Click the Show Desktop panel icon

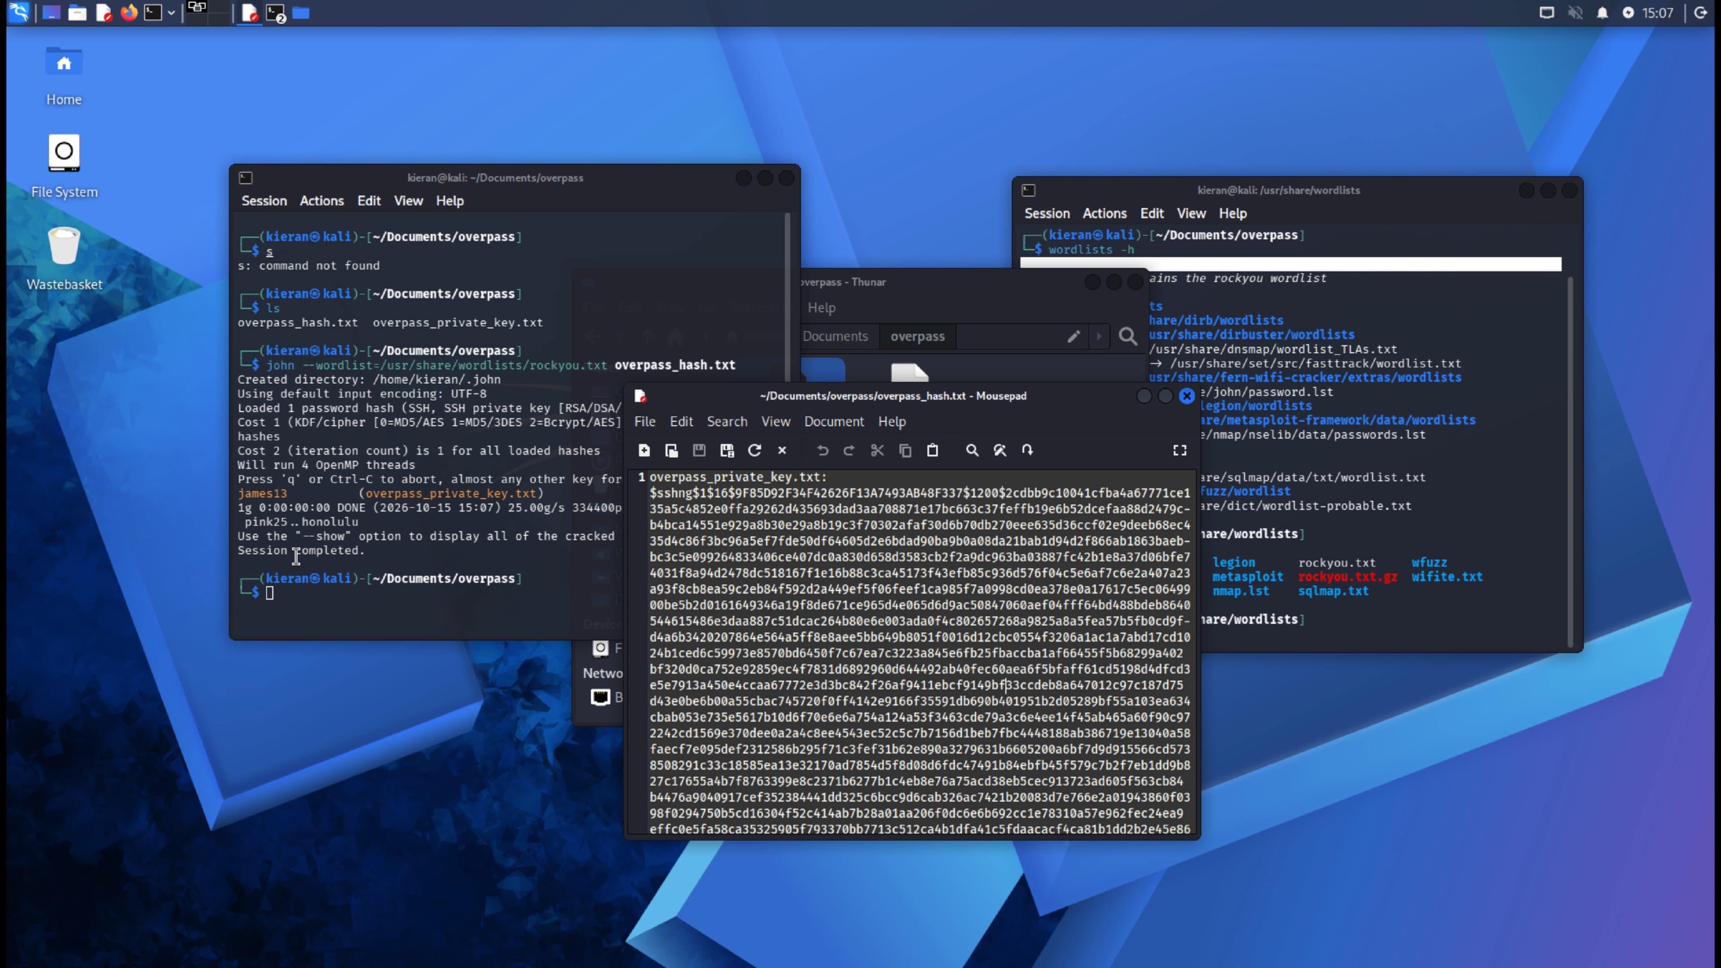(x=52, y=13)
